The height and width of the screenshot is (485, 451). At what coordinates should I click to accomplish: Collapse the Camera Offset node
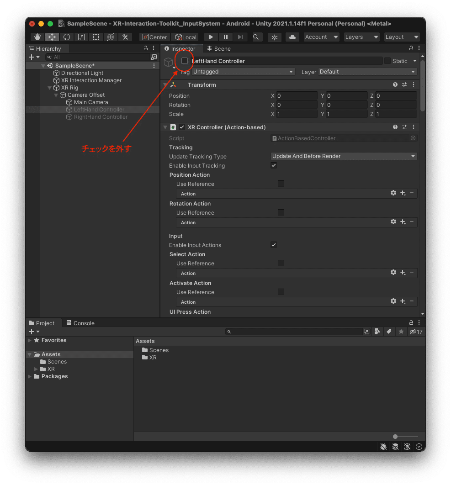pos(56,95)
